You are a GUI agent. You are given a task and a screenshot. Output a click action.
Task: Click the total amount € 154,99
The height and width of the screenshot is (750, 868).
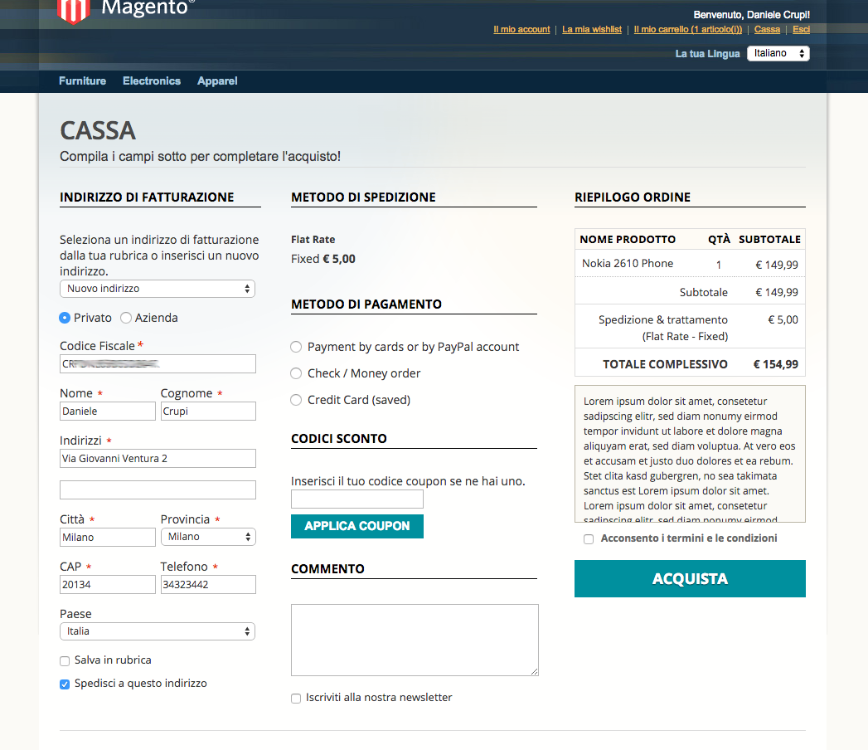(775, 364)
